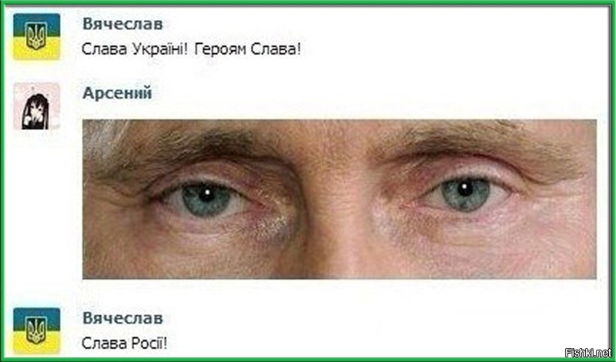Viewport: 616px width, 362px height.
Task: Click the Арсений username link
Action: (117, 93)
